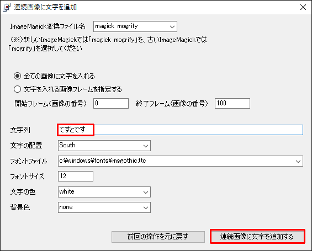Click the 終了フレーム input showing 100
This screenshot has height=251, width=312.
point(232,103)
